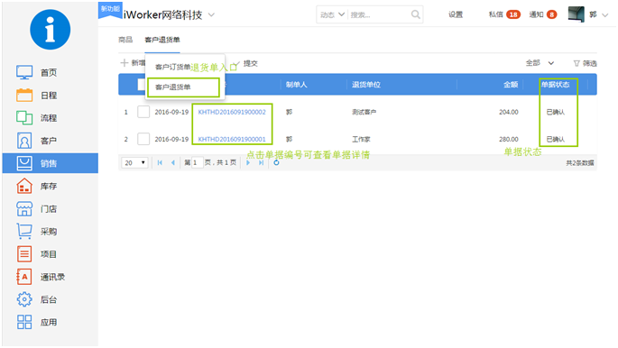This screenshot has width=618, height=348.
Task: Click 已确认 status of row 1
Action: click(x=556, y=112)
